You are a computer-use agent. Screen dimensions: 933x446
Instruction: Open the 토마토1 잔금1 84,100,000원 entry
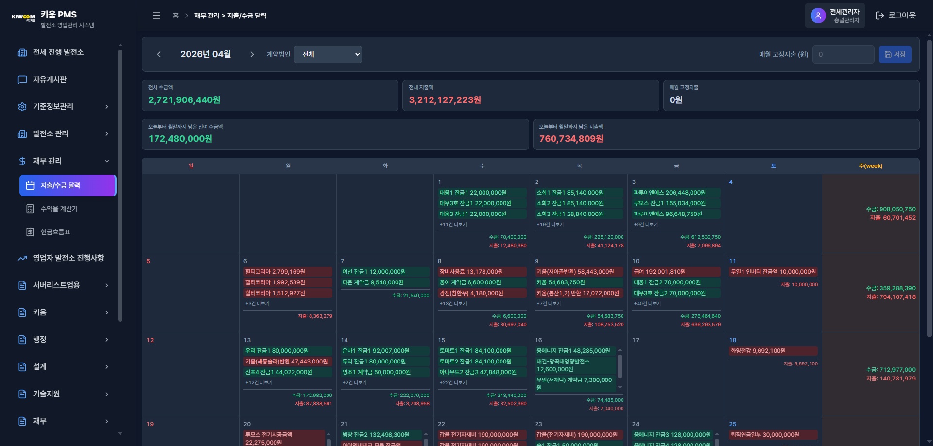pos(482,351)
